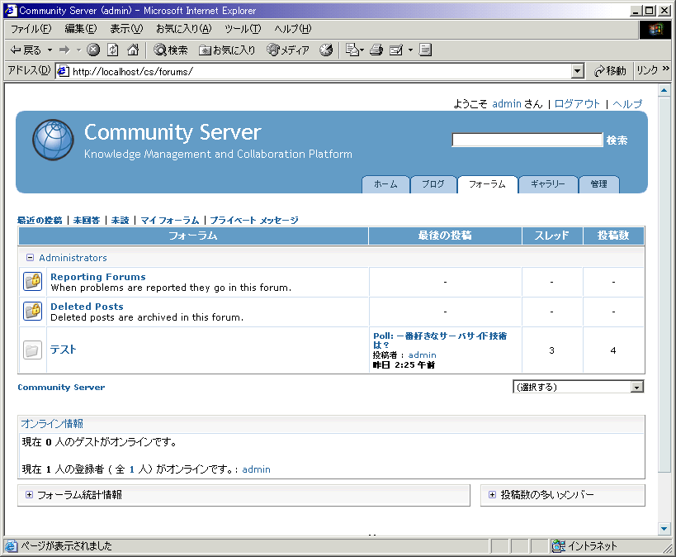Click the Forward arrow toolbar button
This screenshot has height=557, width=676.
tap(64, 50)
